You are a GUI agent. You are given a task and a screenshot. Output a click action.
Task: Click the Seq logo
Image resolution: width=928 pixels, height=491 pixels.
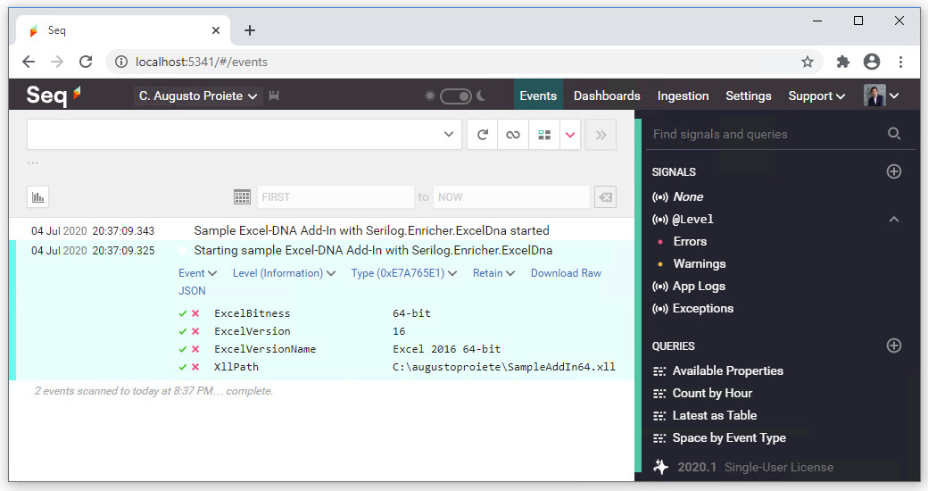tap(54, 96)
